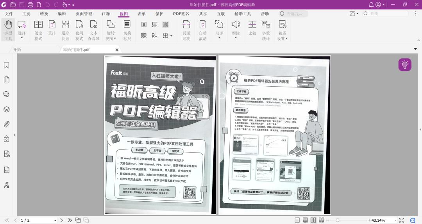The height and width of the screenshot is (224, 422).
Task: Toggle Rulers (切换标尺)
Action: point(127,30)
